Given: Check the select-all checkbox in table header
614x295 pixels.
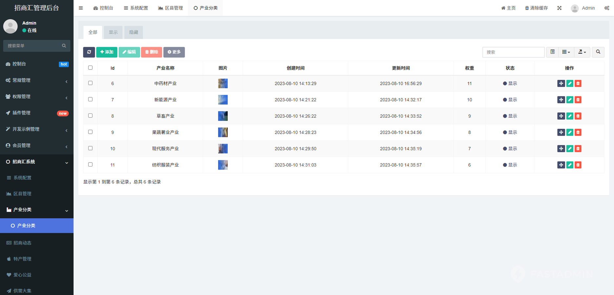Looking at the screenshot, I should [x=91, y=68].
